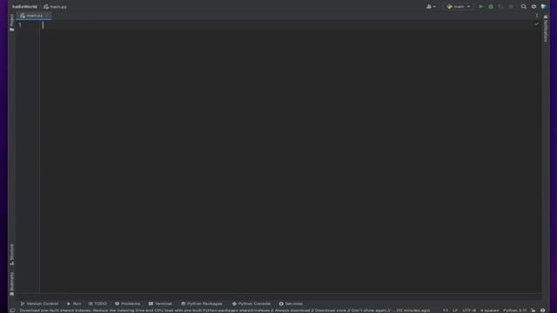Toggle the read-only lock icon in status bar
This screenshot has height=313, width=557.
[x=534, y=310]
